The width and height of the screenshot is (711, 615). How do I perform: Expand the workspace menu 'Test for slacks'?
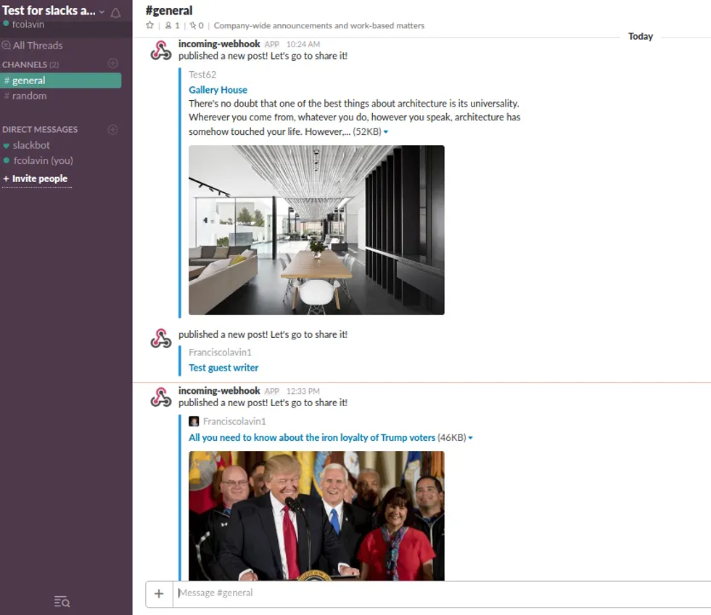[51, 11]
